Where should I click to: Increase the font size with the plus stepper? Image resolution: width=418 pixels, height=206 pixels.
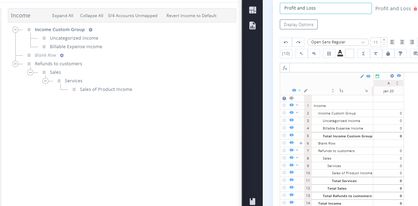click(x=384, y=40)
